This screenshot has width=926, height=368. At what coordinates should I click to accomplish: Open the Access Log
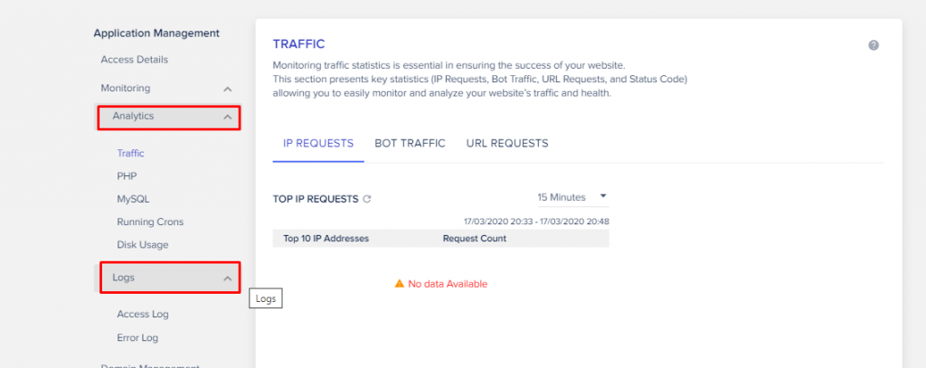click(x=143, y=315)
